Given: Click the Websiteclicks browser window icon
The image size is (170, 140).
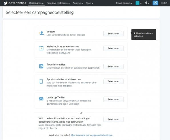Looking at the screenshot, I should click(x=41, y=48).
